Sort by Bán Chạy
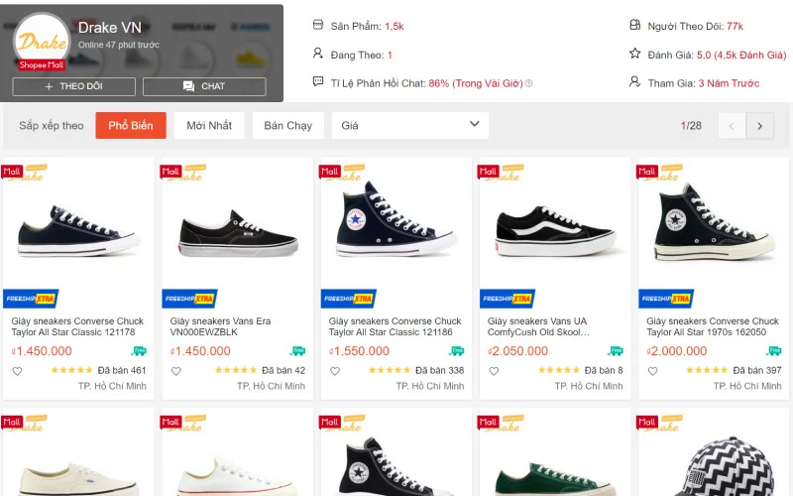The image size is (793, 496). (x=286, y=125)
